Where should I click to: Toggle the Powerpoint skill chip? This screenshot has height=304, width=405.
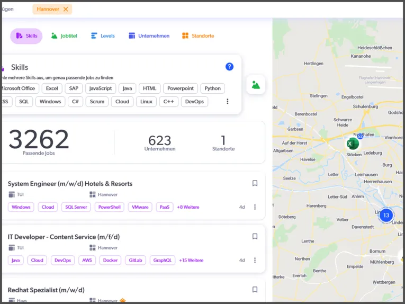(181, 88)
